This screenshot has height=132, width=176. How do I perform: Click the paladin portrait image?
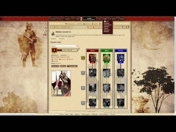coord(61,83)
